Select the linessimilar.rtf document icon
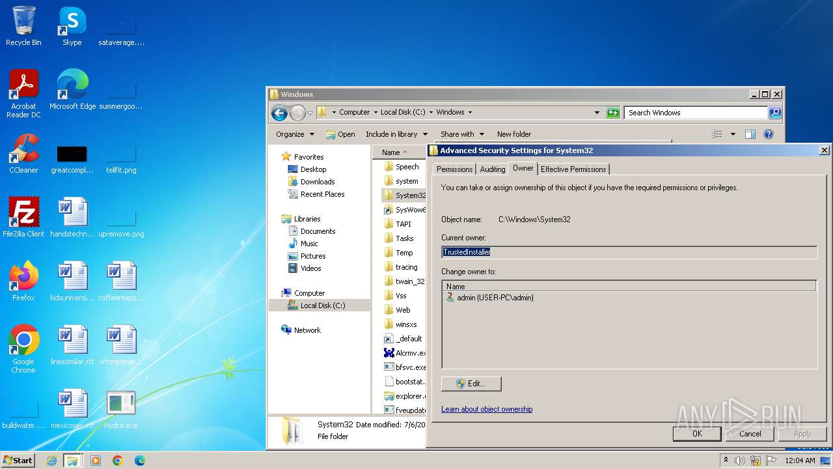 72,345
